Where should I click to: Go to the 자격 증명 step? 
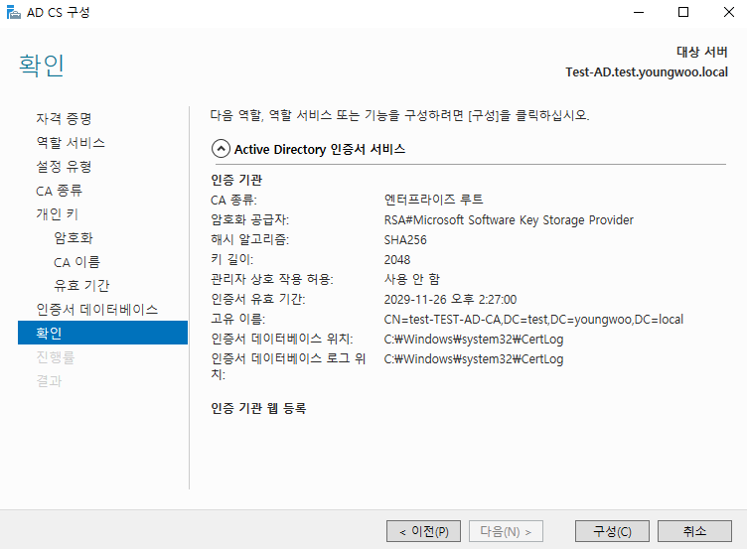(x=64, y=118)
